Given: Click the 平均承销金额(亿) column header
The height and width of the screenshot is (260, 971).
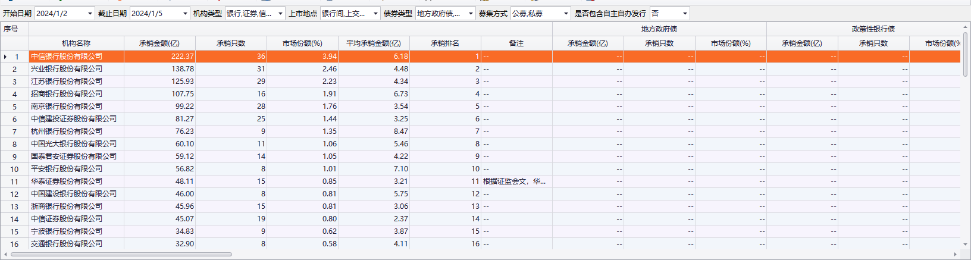Looking at the screenshot, I should 374,43.
